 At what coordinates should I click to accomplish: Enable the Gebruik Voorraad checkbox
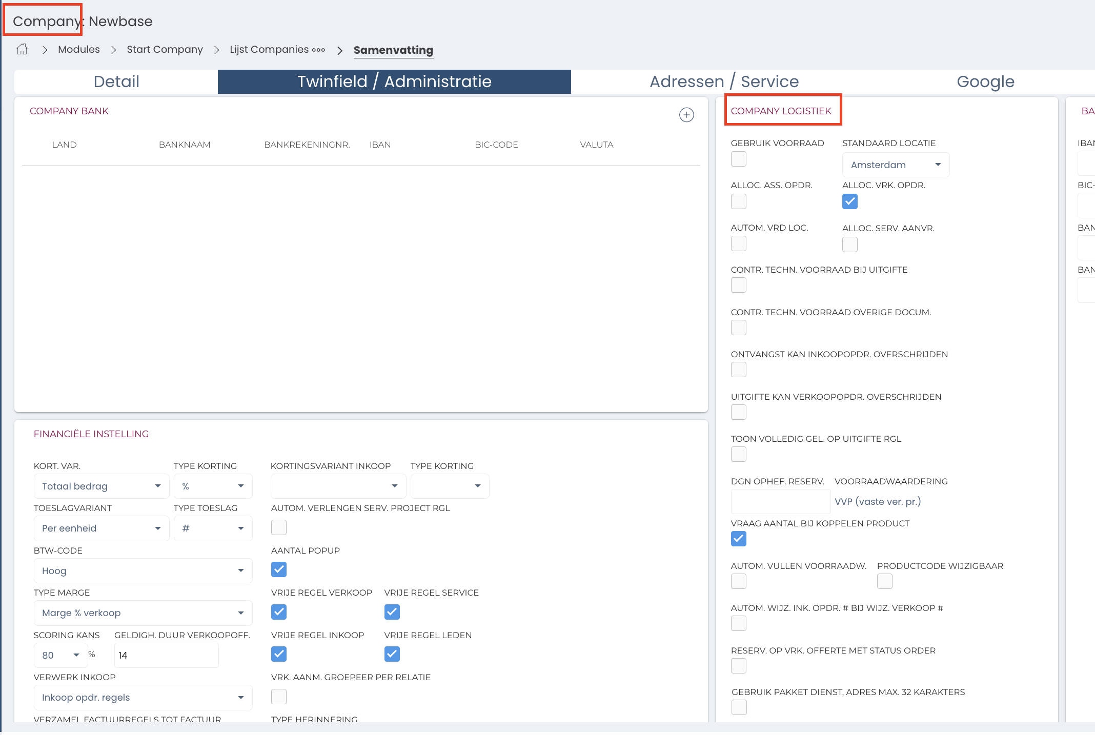[738, 159]
